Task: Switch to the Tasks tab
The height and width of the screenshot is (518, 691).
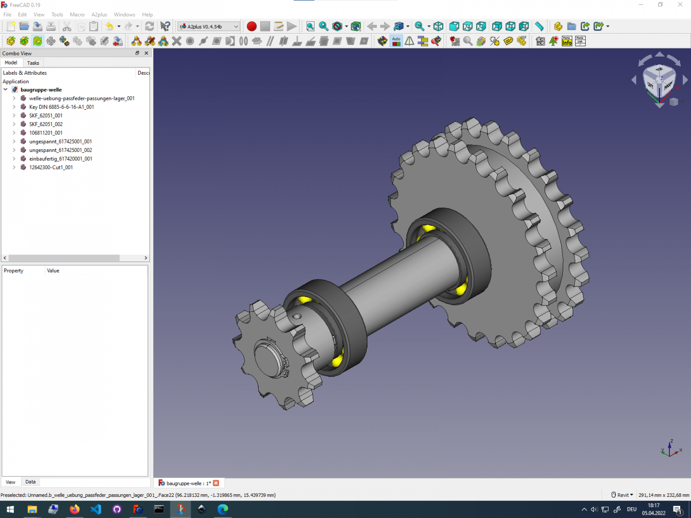Action: 33,63
